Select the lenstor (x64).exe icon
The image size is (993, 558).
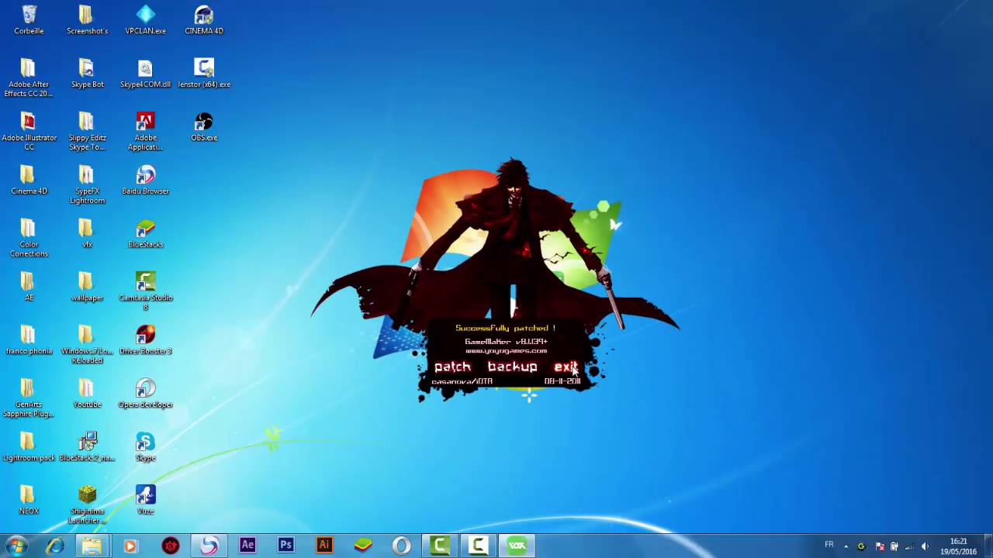(x=204, y=74)
